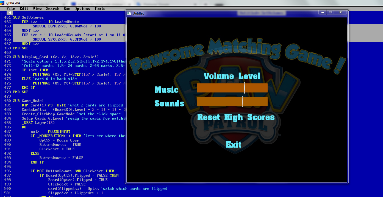Click the "Board(Opt%%).Flipped = TRUE" line
383x197 pixels.
78,180
